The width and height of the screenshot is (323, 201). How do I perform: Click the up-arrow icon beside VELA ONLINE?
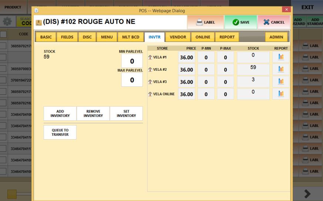(x=150, y=94)
